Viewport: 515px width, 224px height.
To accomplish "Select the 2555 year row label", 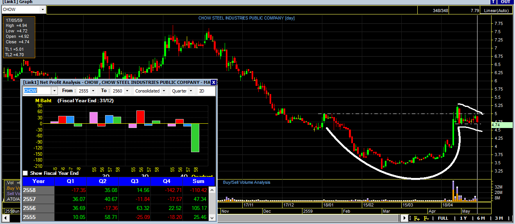I will point(38,217).
